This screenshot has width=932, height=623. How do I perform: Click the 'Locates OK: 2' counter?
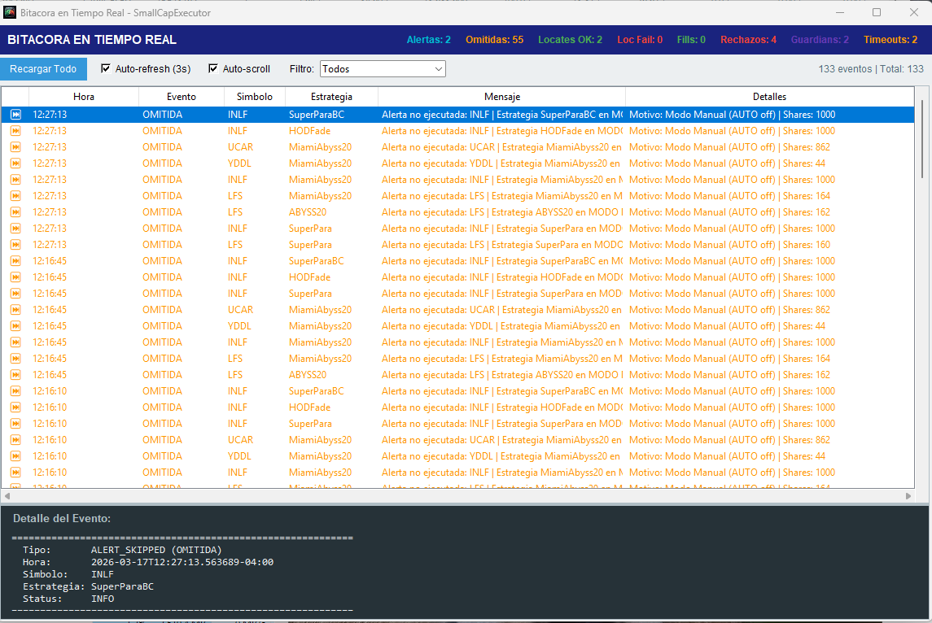point(570,40)
